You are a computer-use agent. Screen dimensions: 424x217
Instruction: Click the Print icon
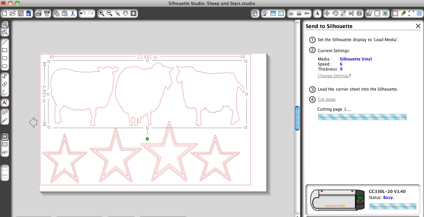click(38, 13)
